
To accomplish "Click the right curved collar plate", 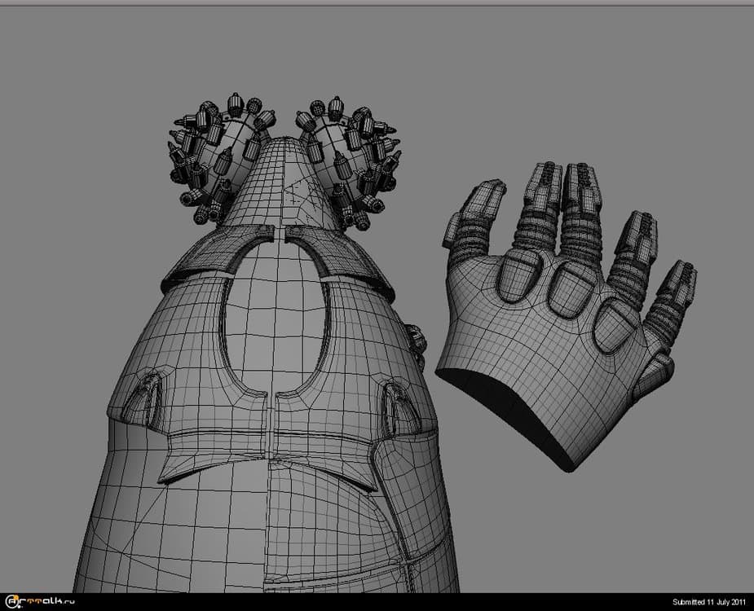I will pos(338,253).
